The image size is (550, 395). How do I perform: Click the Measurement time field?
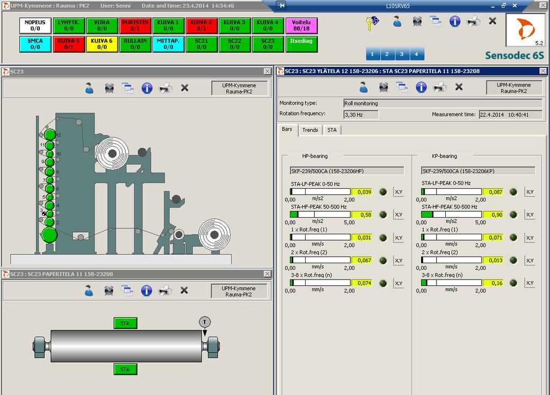511,115
